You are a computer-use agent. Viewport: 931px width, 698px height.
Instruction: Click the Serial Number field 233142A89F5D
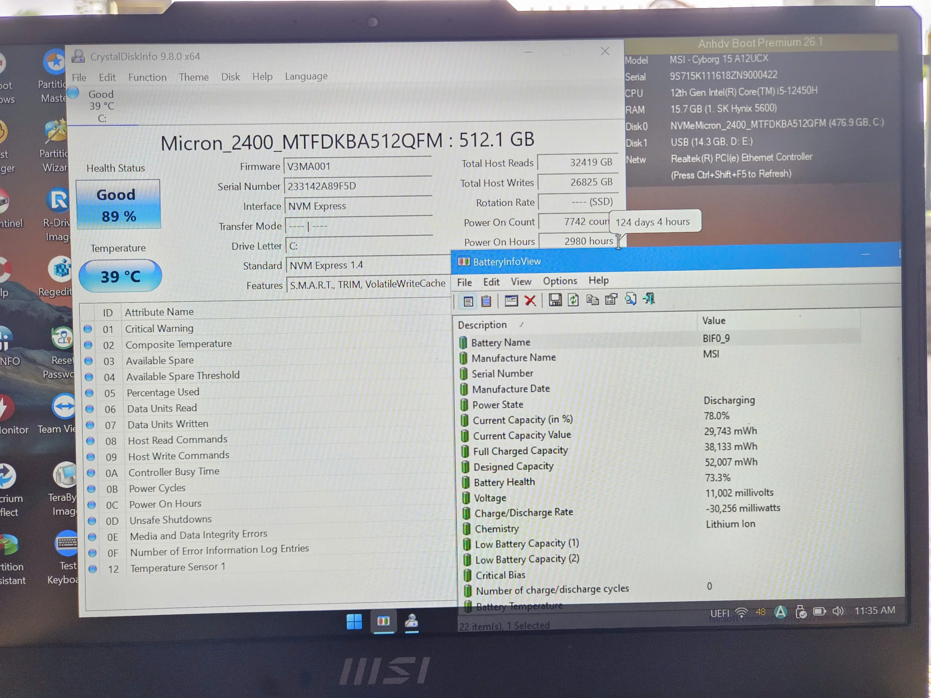358,186
